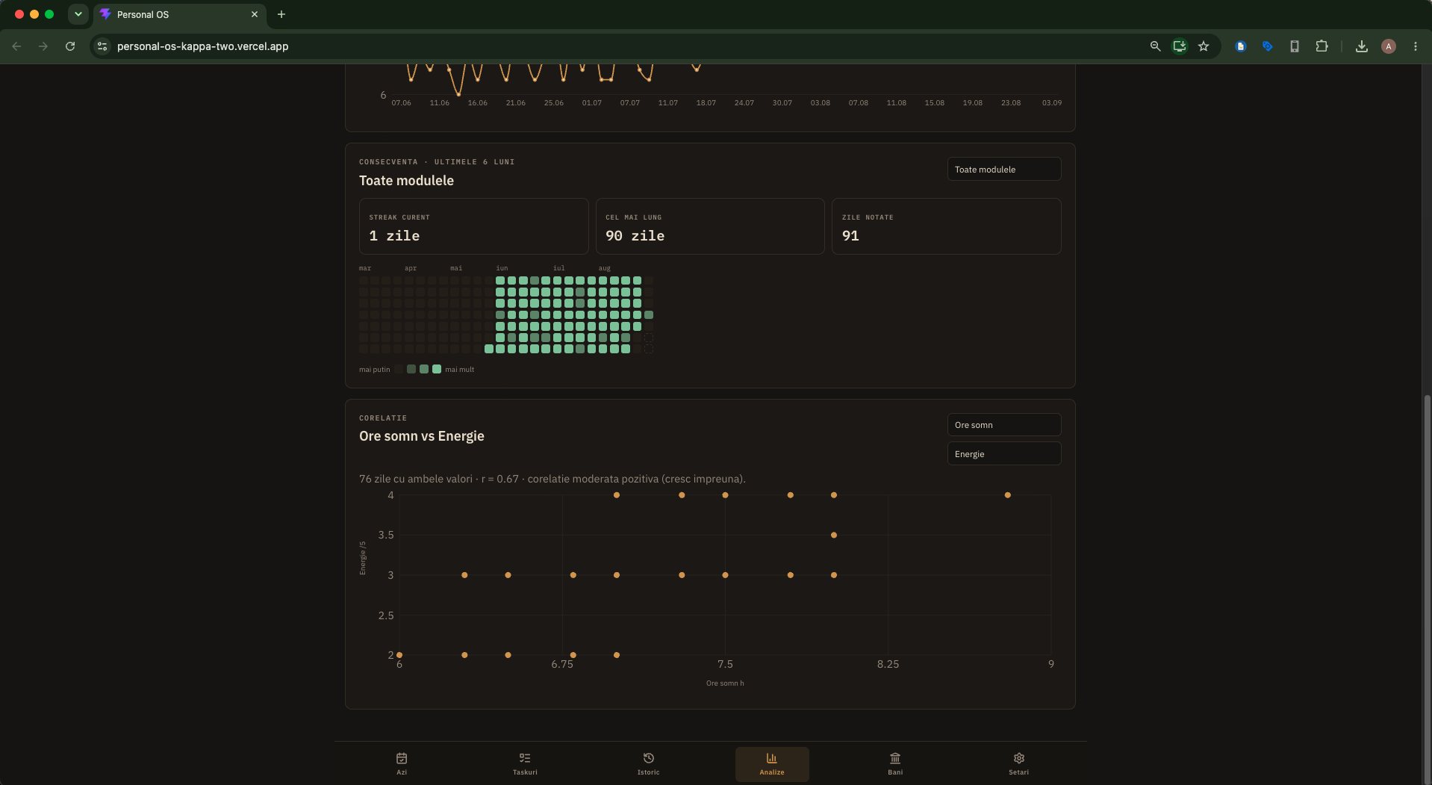Image resolution: width=1432 pixels, height=785 pixels.
Task: Click the Streak curent card
Action: click(474, 226)
